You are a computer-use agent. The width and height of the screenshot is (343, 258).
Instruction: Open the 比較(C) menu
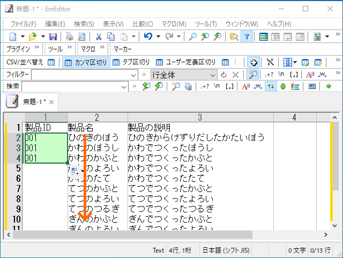[143, 24]
